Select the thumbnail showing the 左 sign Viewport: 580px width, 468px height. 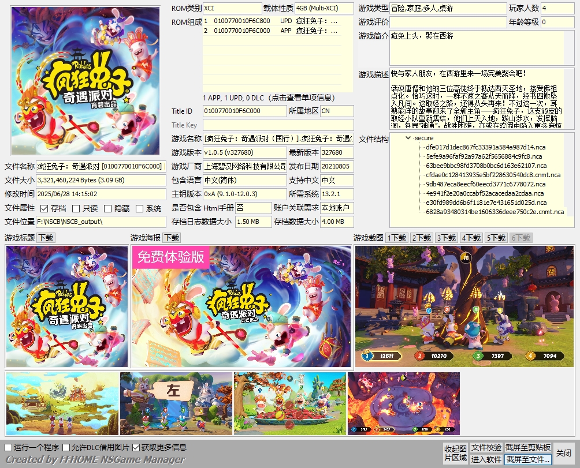coord(176,403)
